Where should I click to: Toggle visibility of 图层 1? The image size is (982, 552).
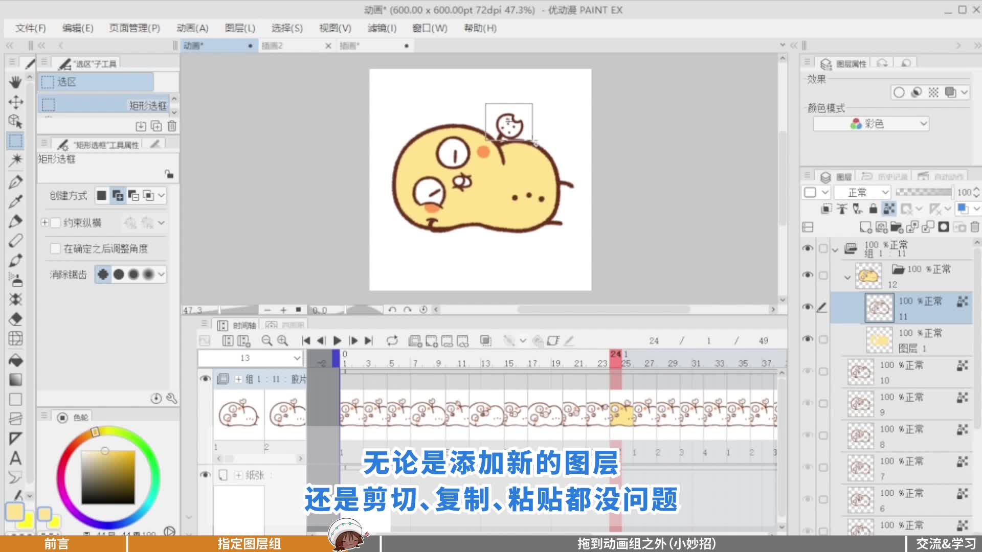pyautogui.click(x=808, y=339)
